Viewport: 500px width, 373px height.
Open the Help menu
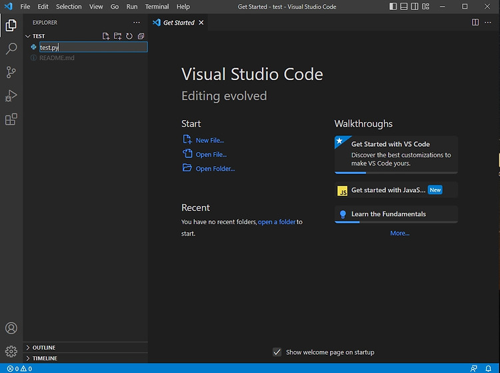pos(183,7)
